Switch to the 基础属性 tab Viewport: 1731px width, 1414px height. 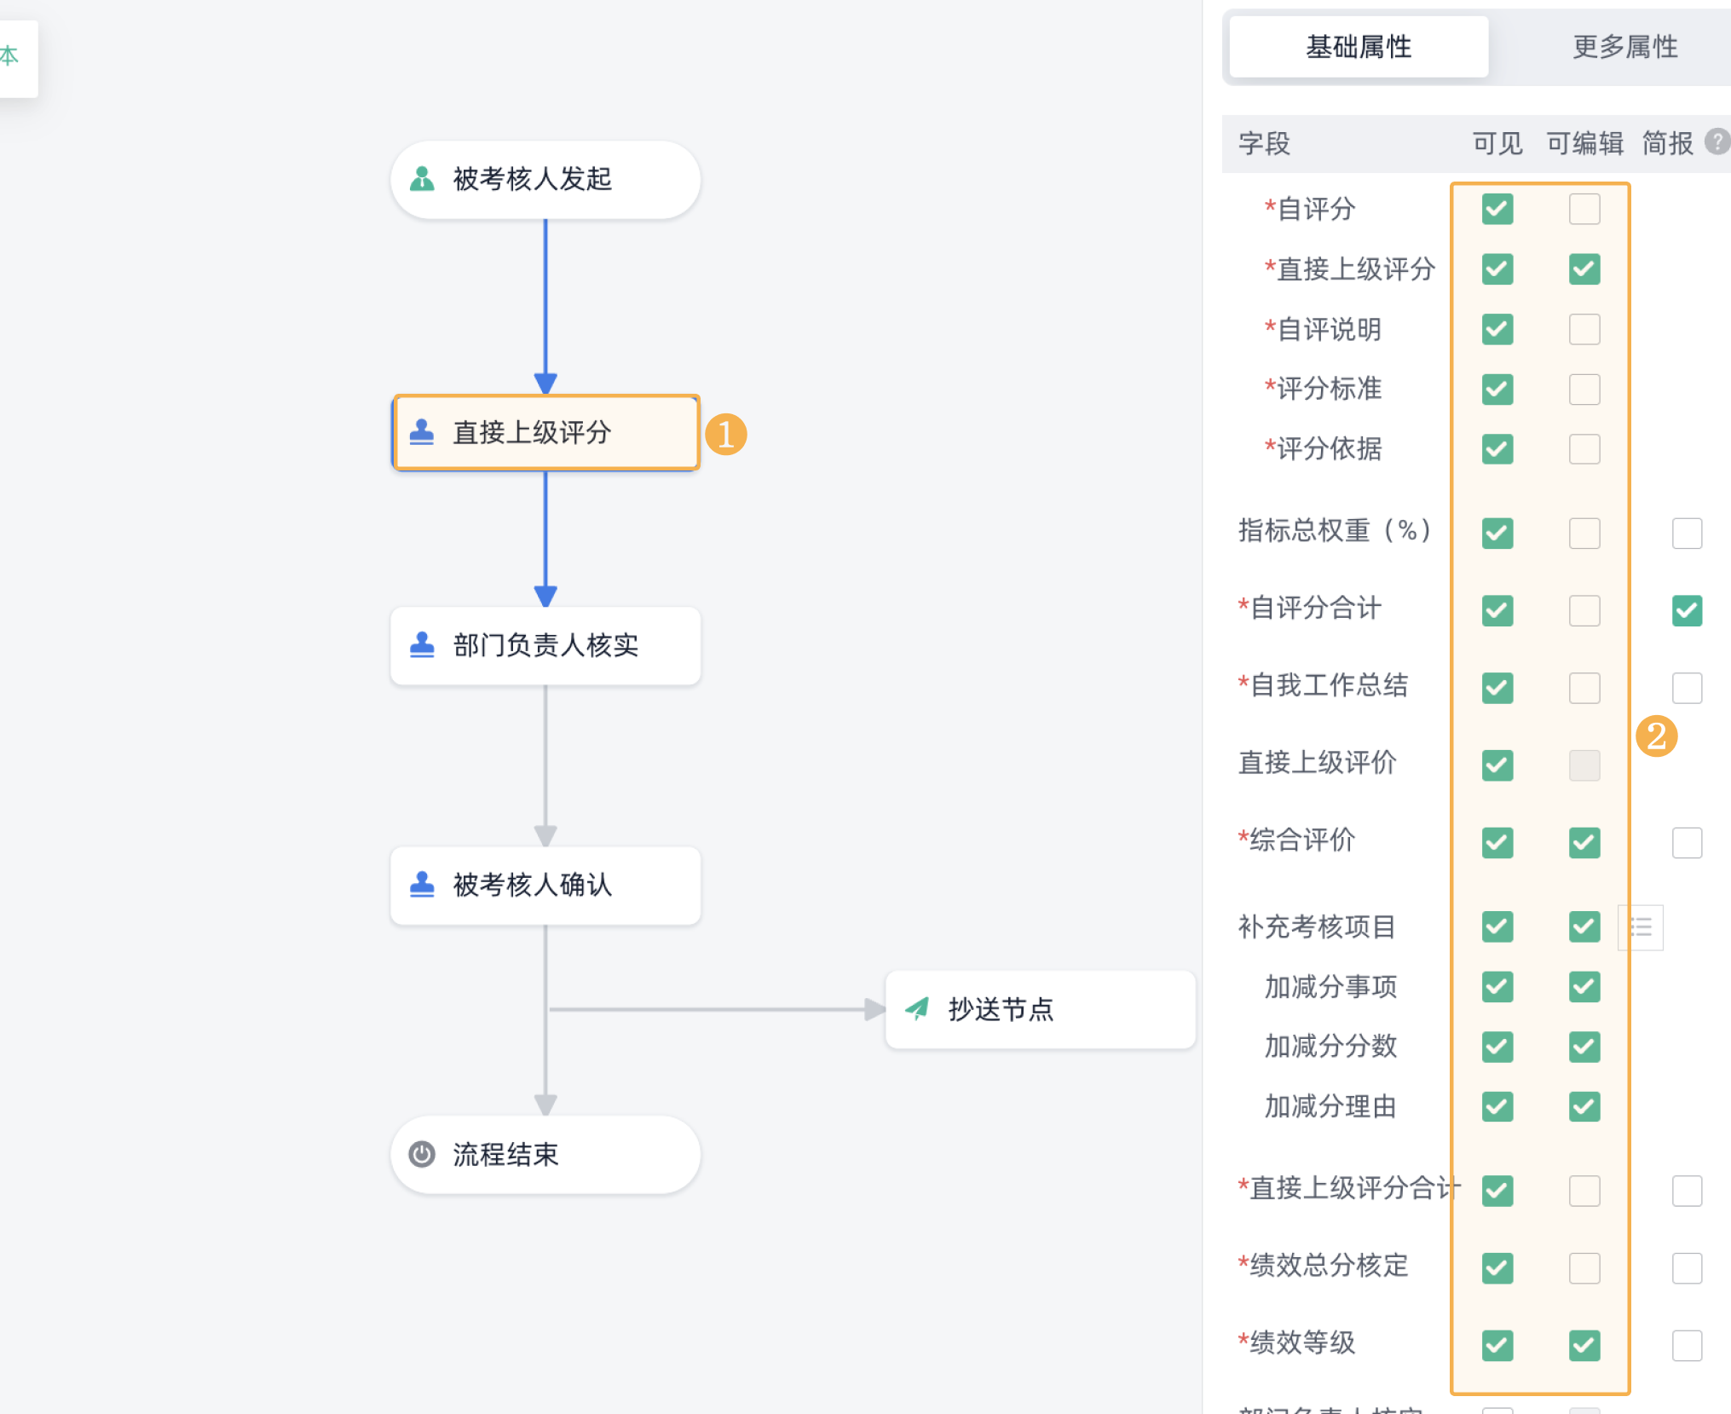point(1359,47)
